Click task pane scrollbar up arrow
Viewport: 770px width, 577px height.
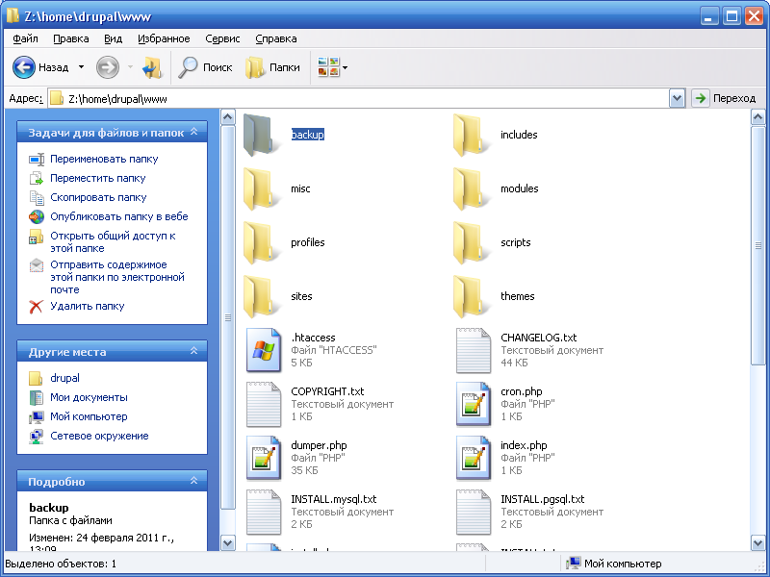pyautogui.click(x=228, y=117)
